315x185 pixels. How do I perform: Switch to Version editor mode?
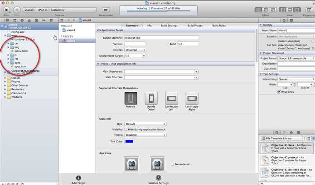coord(273,10)
